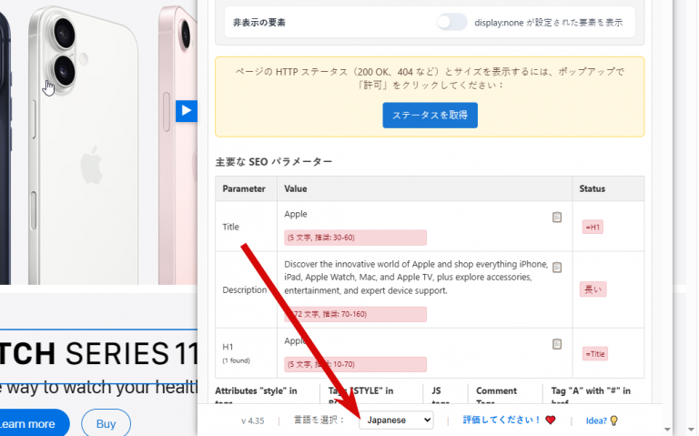
Task: Click the Parameter column header
Action: (244, 188)
